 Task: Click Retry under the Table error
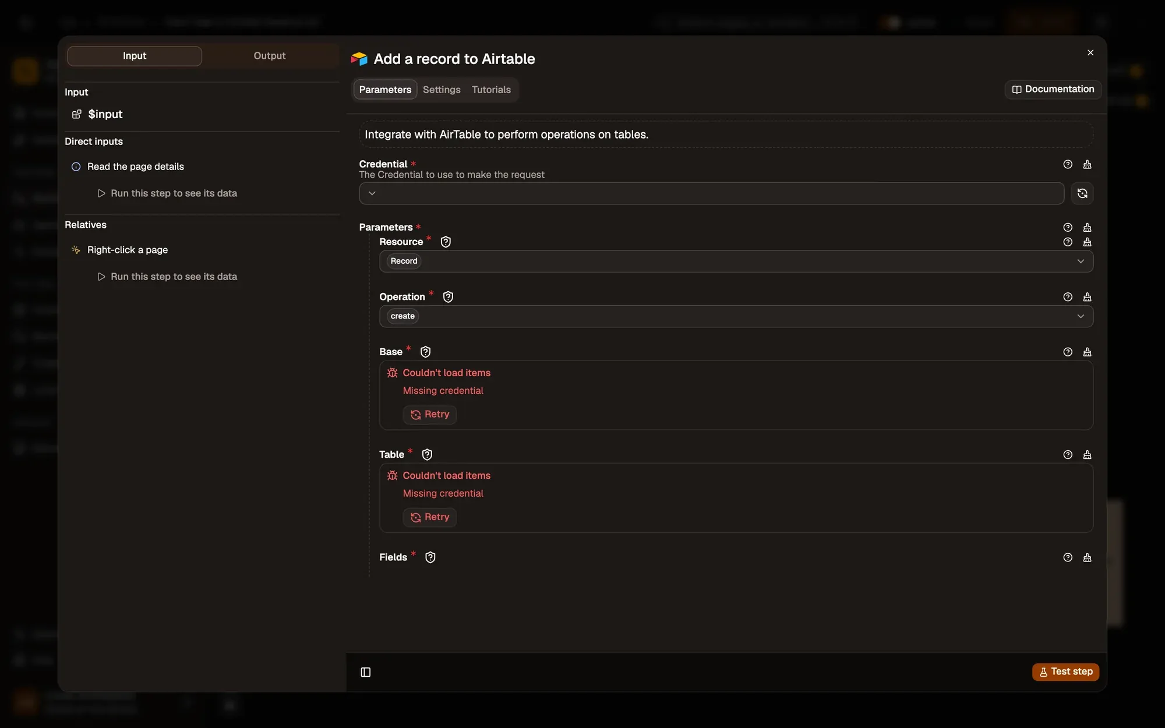click(x=430, y=517)
